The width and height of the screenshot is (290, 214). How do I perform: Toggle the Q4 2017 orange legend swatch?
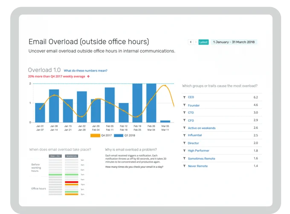click(x=95, y=135)
